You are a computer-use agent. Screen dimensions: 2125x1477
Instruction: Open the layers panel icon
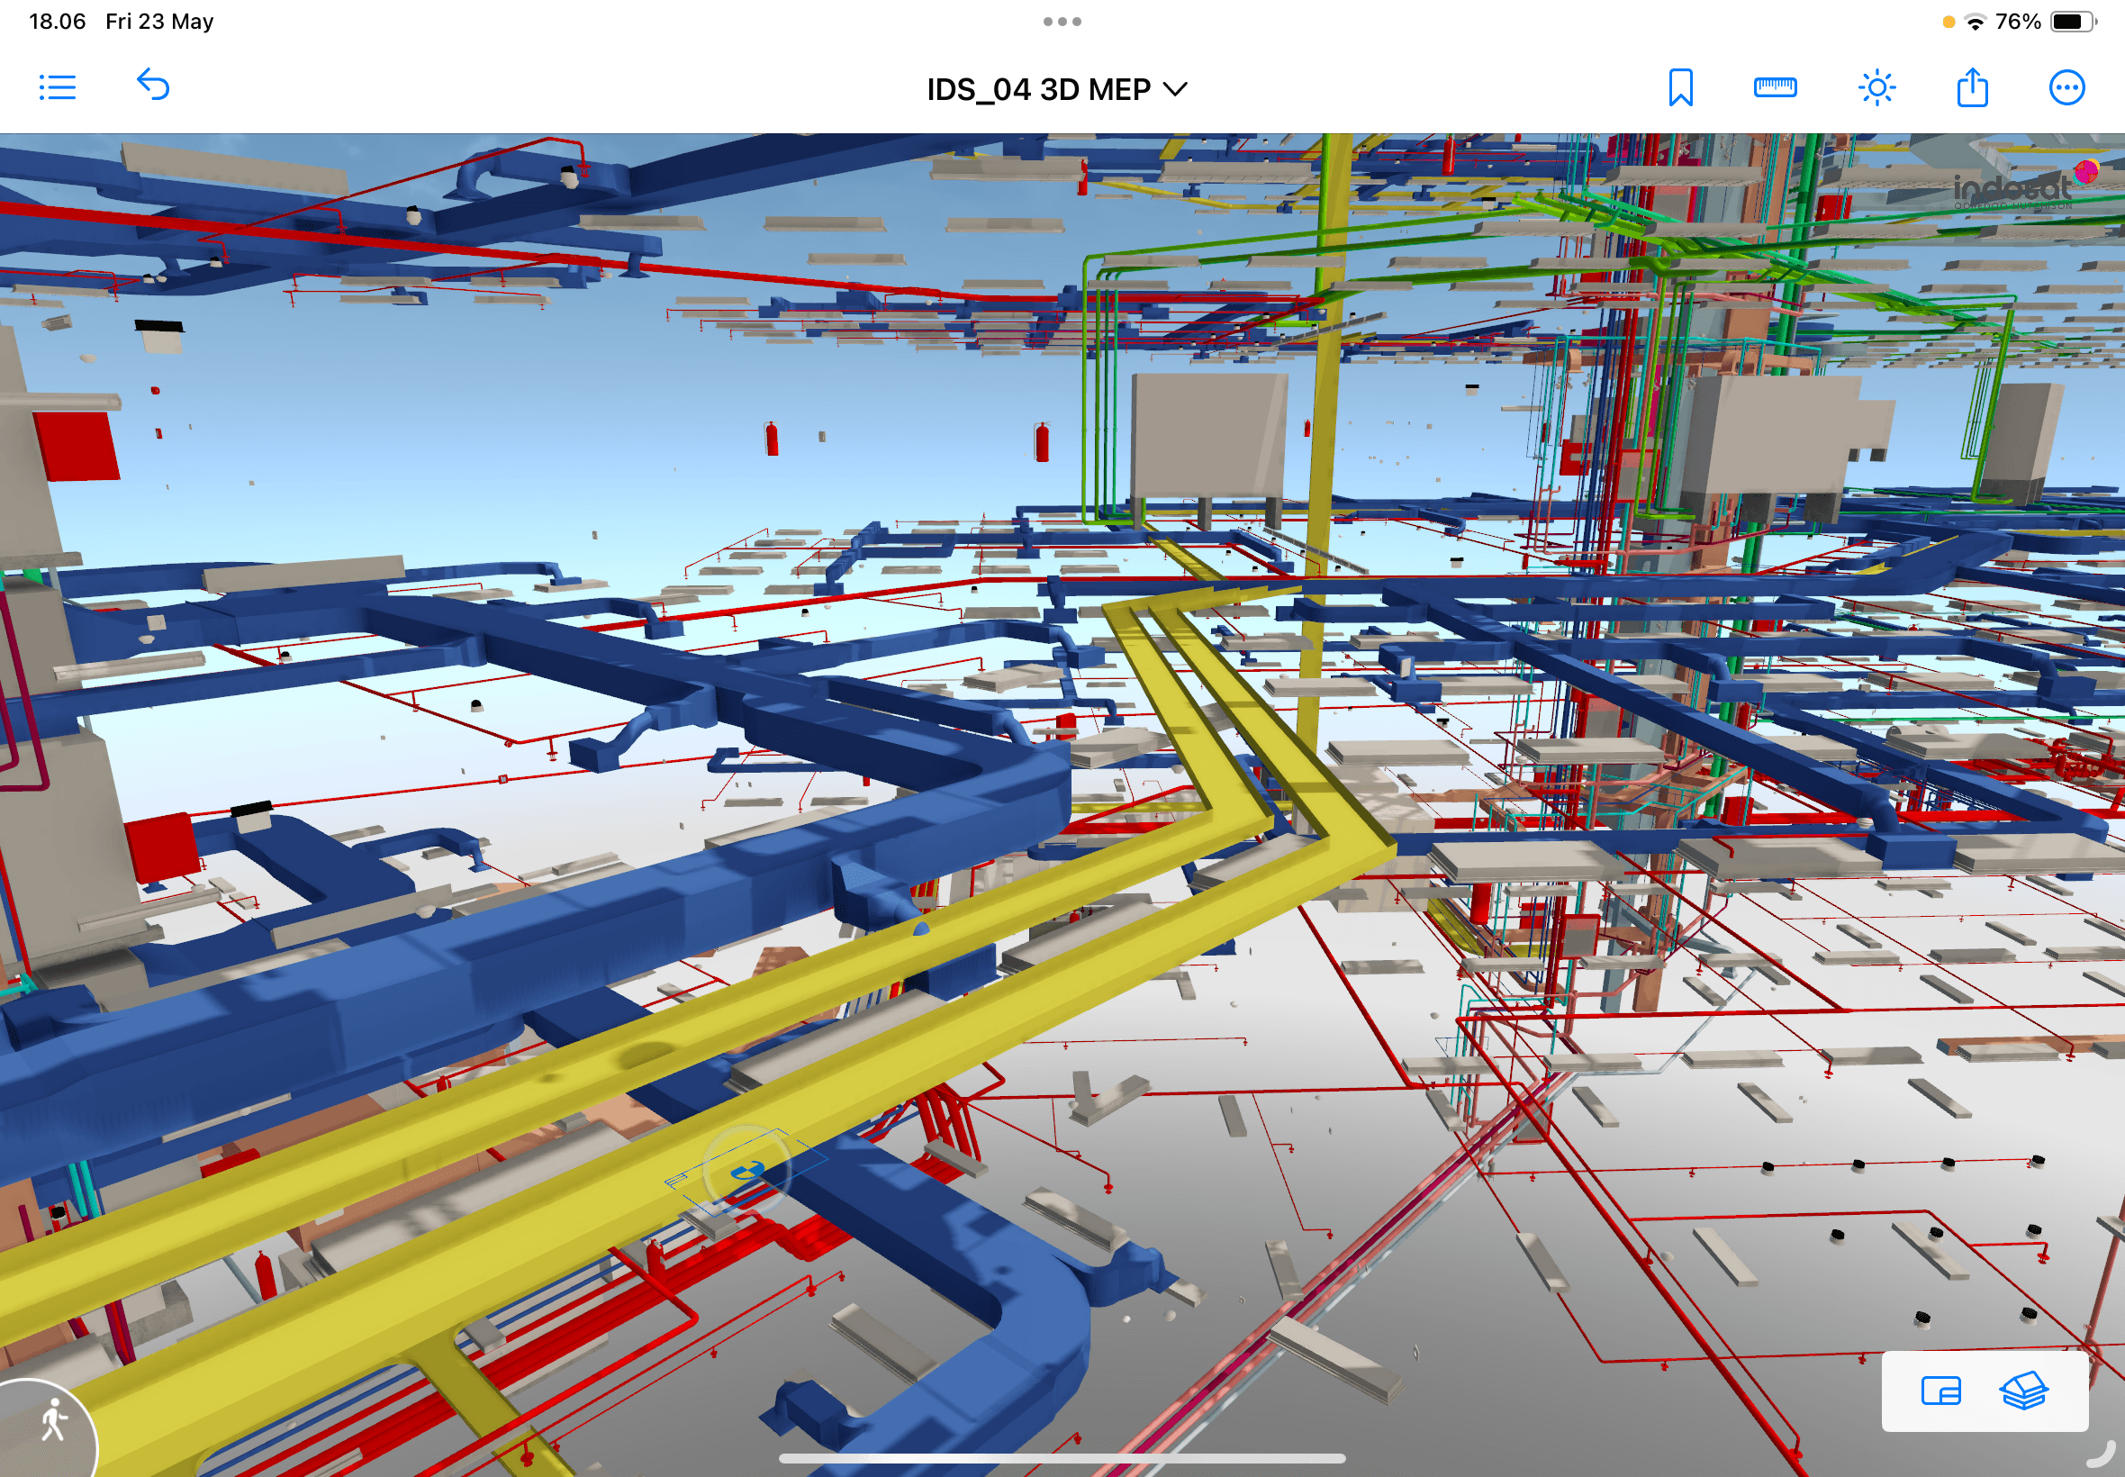pyautogui.click(x=2023, y=1391)
